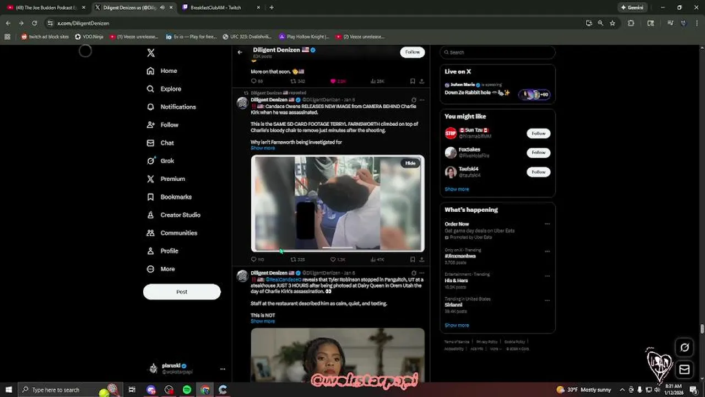Show more of Farnsworth post text
This screenshot has height=397, width=705.
[x=263, y=148]
